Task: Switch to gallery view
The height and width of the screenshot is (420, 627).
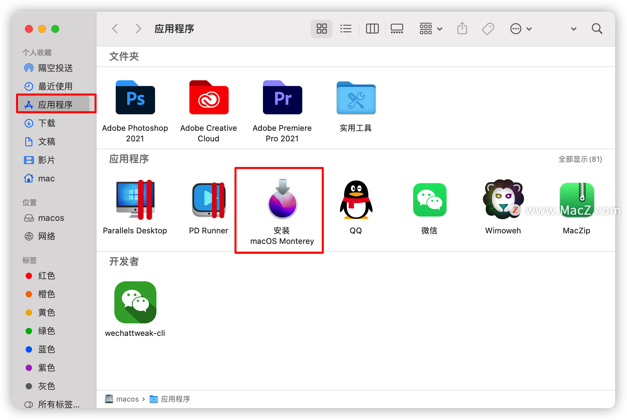Action: tap(397, 29)
